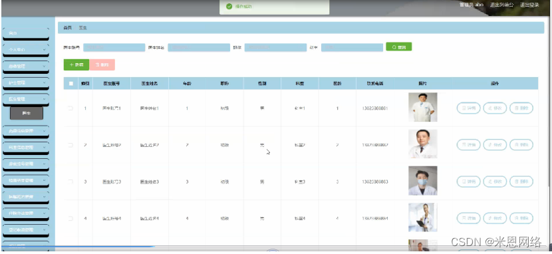Viewport: 552px width, 254px height.
Task: Check the checkbox for row index 3
Action: point(70,182)
